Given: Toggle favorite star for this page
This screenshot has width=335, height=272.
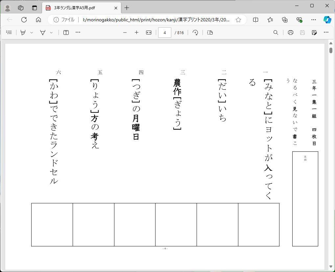Looking at the screenshot, I should tap(238, 20).
